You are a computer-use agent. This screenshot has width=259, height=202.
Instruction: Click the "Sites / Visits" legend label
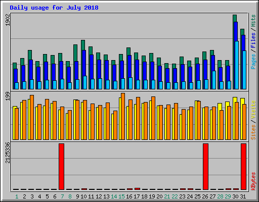click(253, 120)
